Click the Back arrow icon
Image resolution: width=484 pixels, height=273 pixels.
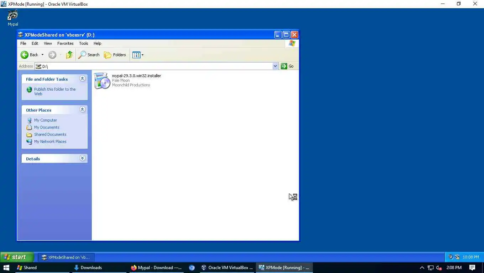(25, 55)
